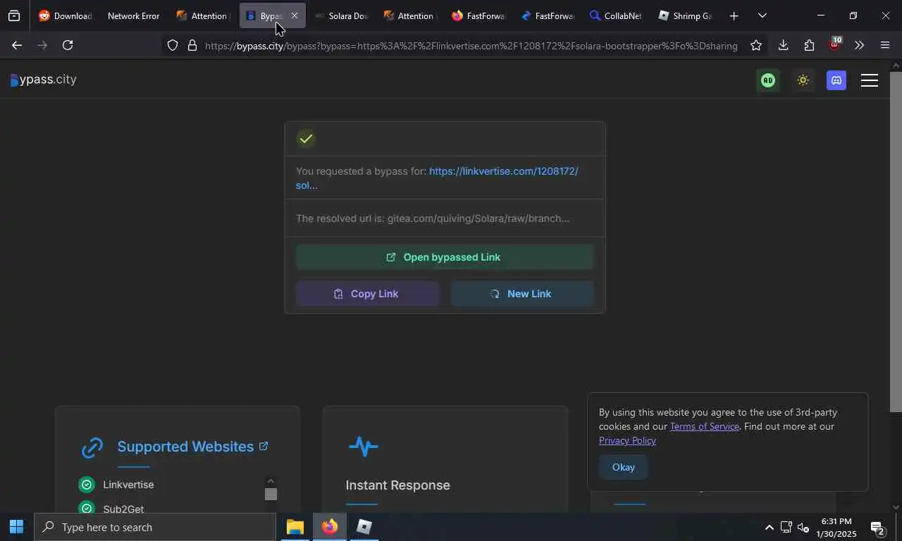The height and width of the screenshot is (541, 902).
Task: Bookmark this page with the star
Action: coord(756,45)
